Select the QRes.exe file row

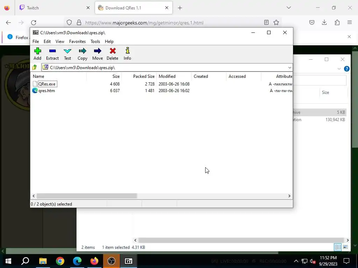[x=162, y=84]
